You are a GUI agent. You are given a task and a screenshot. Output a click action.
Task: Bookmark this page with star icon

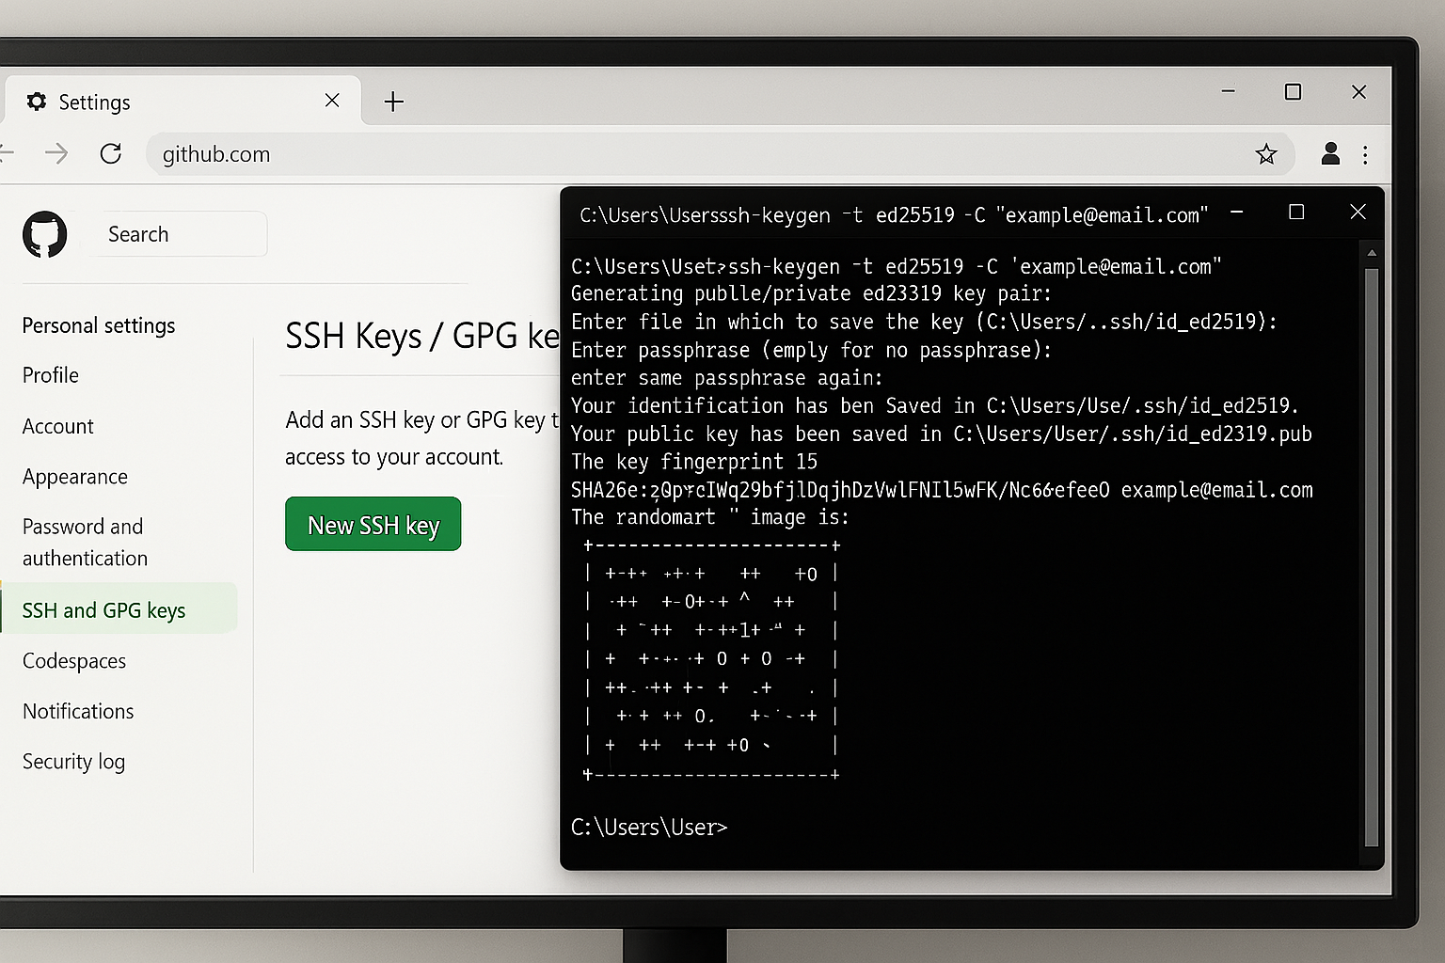[1266, 154]
